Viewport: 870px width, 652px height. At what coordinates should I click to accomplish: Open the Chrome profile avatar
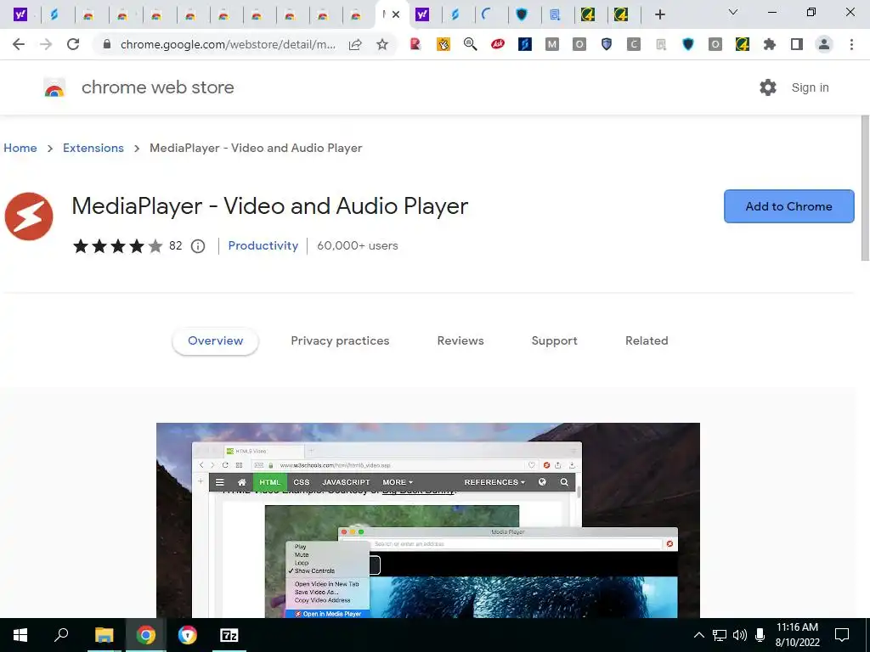coord(824,44)
